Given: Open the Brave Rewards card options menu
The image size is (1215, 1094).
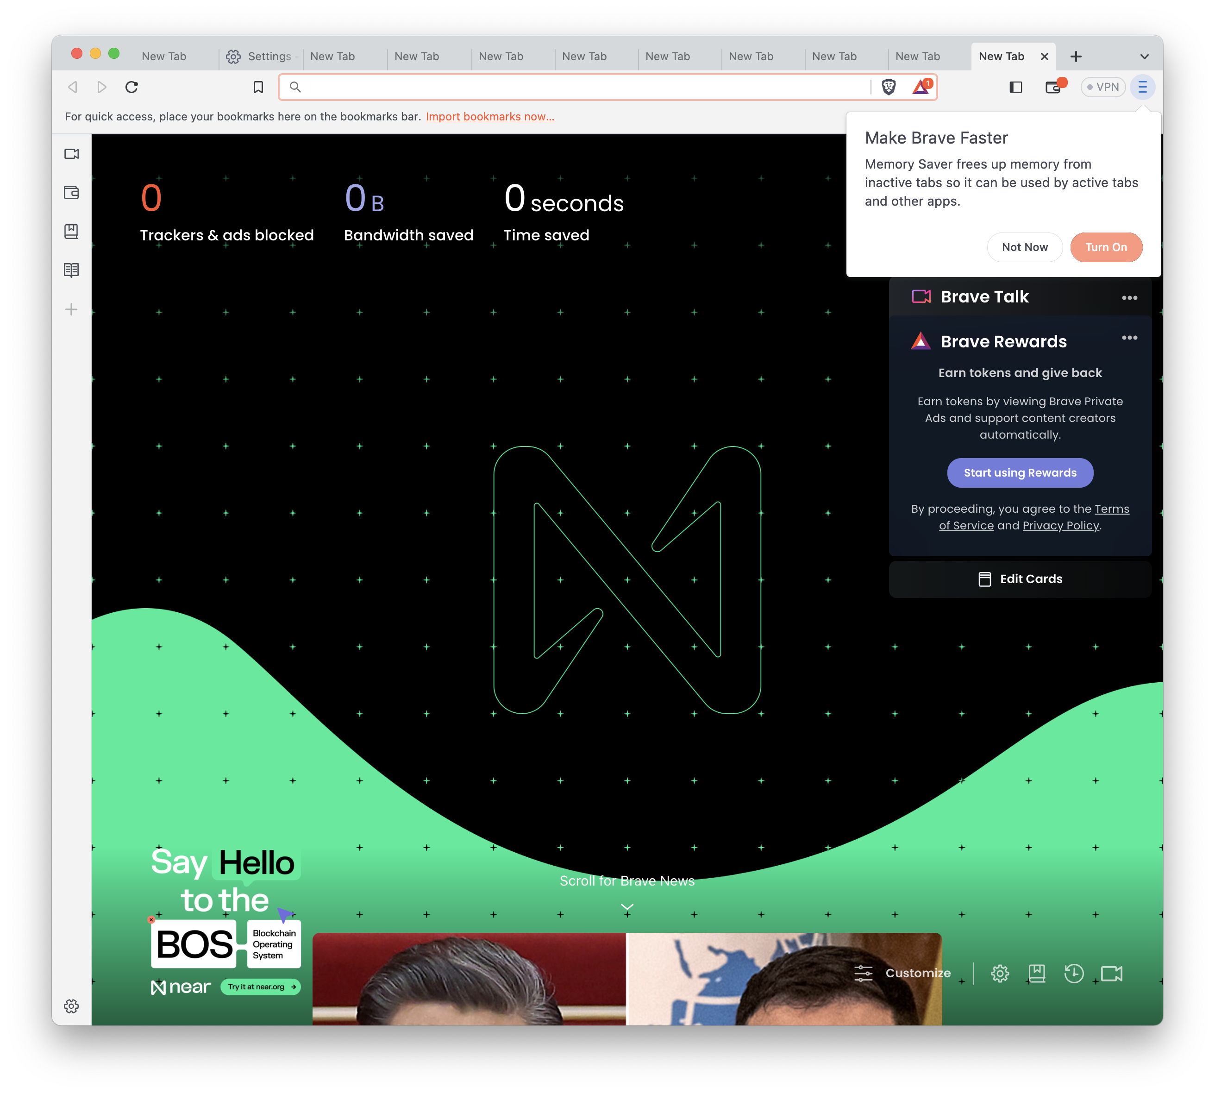Looking at the screenshot, I should click(x=1130, y=338).
